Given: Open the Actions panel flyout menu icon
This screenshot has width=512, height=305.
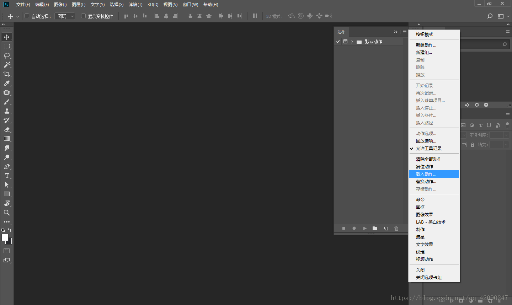Looking at the screenshot, I should click(x=405, y=32).
